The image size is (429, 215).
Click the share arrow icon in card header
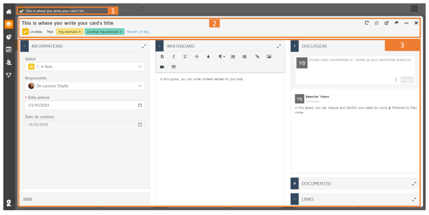tap(396, 23)
